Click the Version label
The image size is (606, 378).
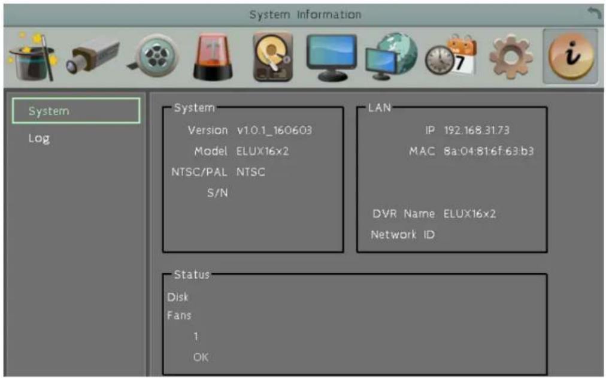coord(208,130)
